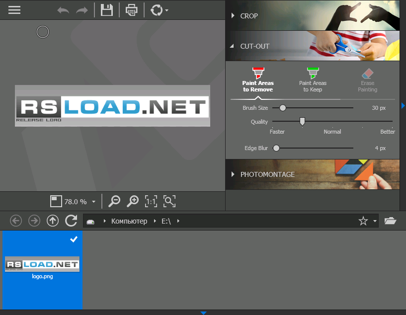
Task: Click the open folder icon
Action: pos(390,221)
